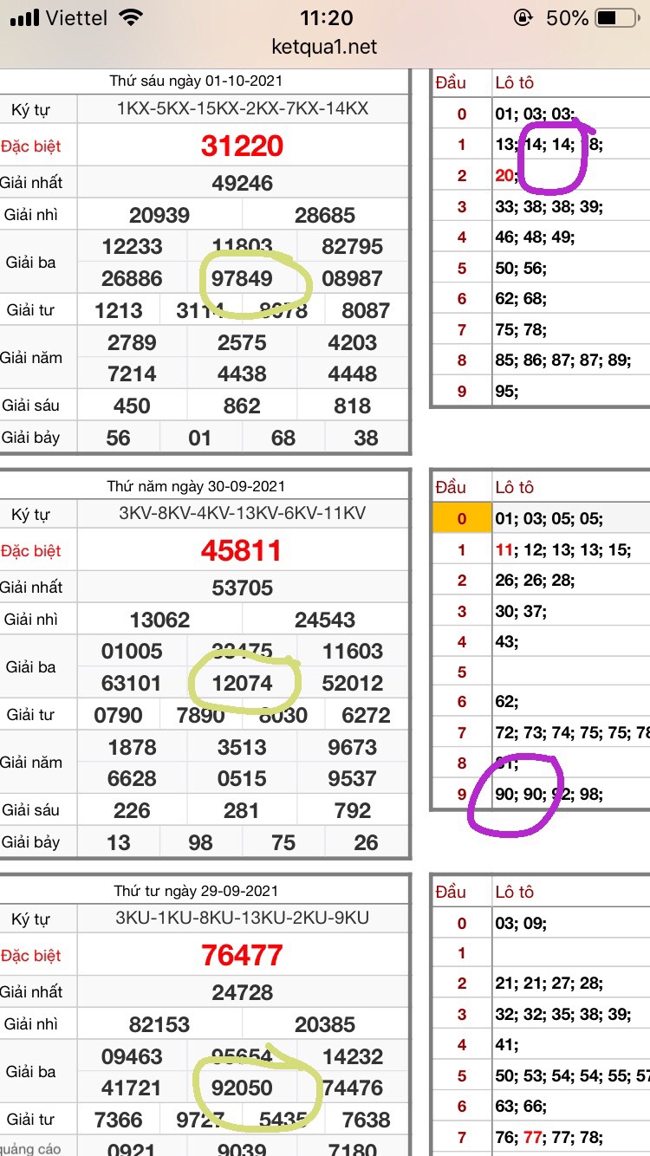650x1156 pixels.
Task: Tap the ketqua1.net address bar
Action: click(x=325, y=47)
